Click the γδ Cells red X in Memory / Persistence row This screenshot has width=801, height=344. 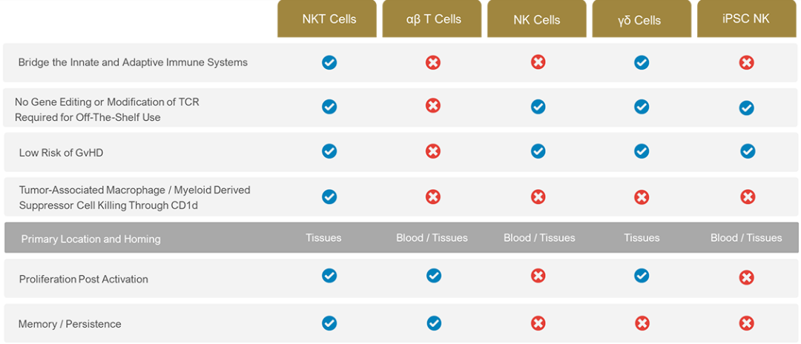tap(642, 323)
